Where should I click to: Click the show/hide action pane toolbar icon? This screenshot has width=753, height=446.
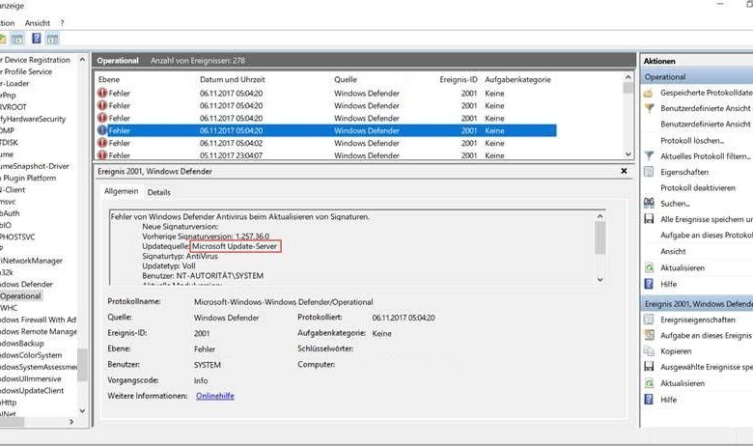pos(52,39)
